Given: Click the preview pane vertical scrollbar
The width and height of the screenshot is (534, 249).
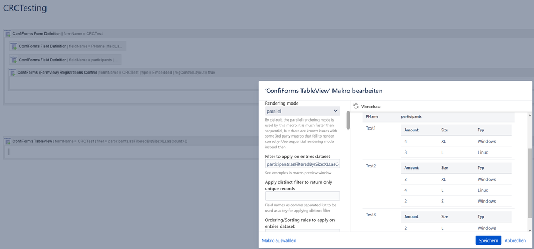Looking at the screenshot, I should (530, 183).
